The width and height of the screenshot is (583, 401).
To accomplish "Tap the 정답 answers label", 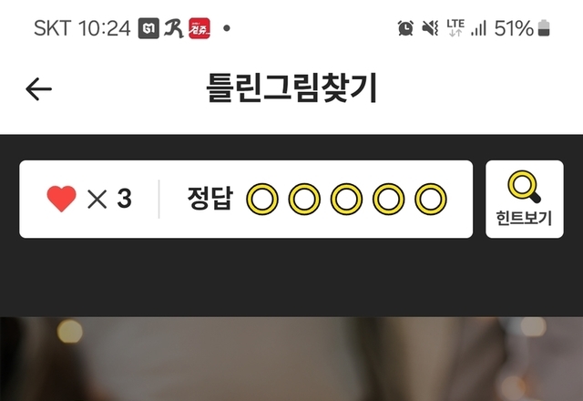I will (x=210, y=199).
